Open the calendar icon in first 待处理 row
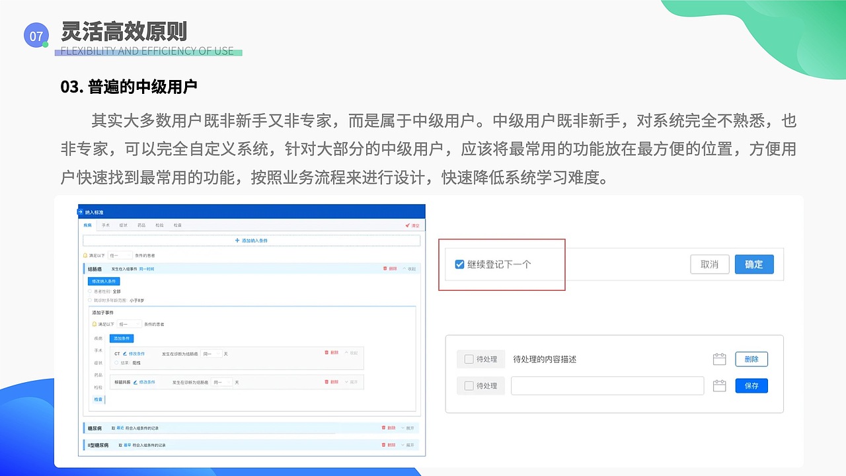 click(x=719, y=359)
